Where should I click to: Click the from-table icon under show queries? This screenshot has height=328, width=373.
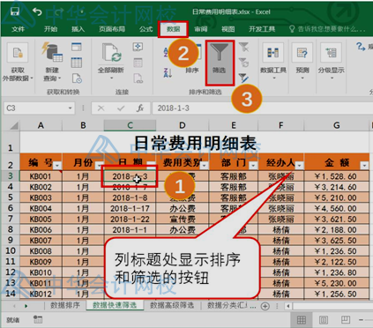click(x=77, y=63)
